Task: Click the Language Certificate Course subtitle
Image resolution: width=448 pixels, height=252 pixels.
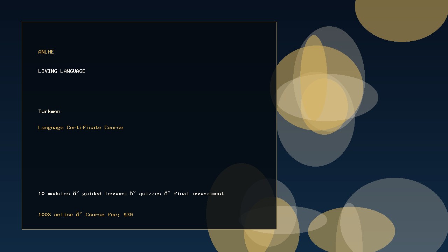Action: click(81, 127)
